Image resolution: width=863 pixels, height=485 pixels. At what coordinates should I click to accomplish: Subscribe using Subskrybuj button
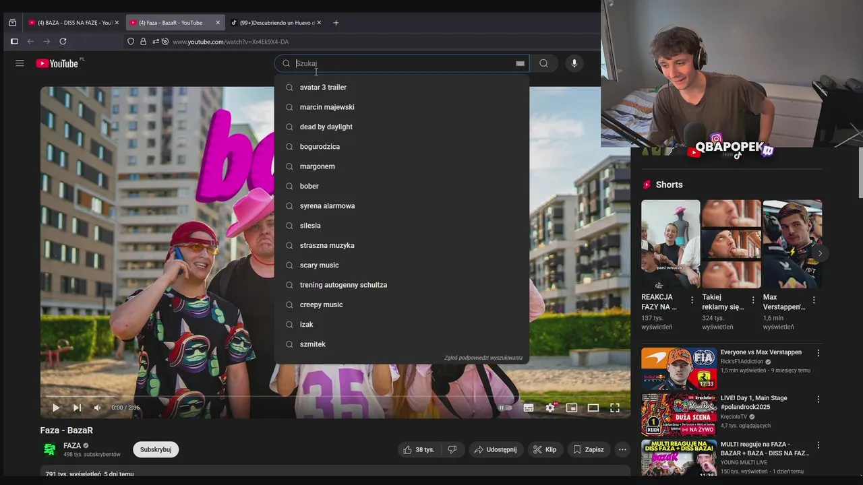[x=156, y=449]
